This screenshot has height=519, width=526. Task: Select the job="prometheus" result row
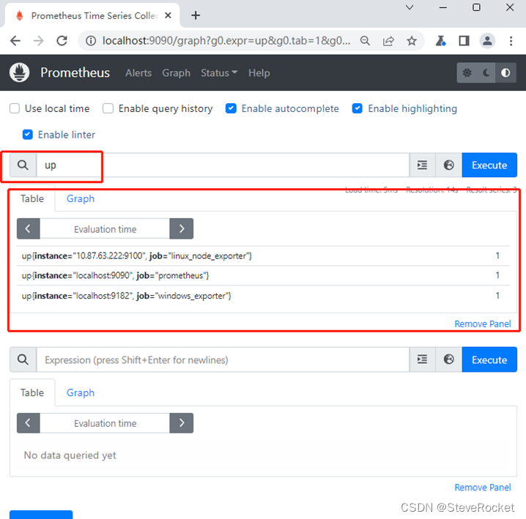(263, 275)
